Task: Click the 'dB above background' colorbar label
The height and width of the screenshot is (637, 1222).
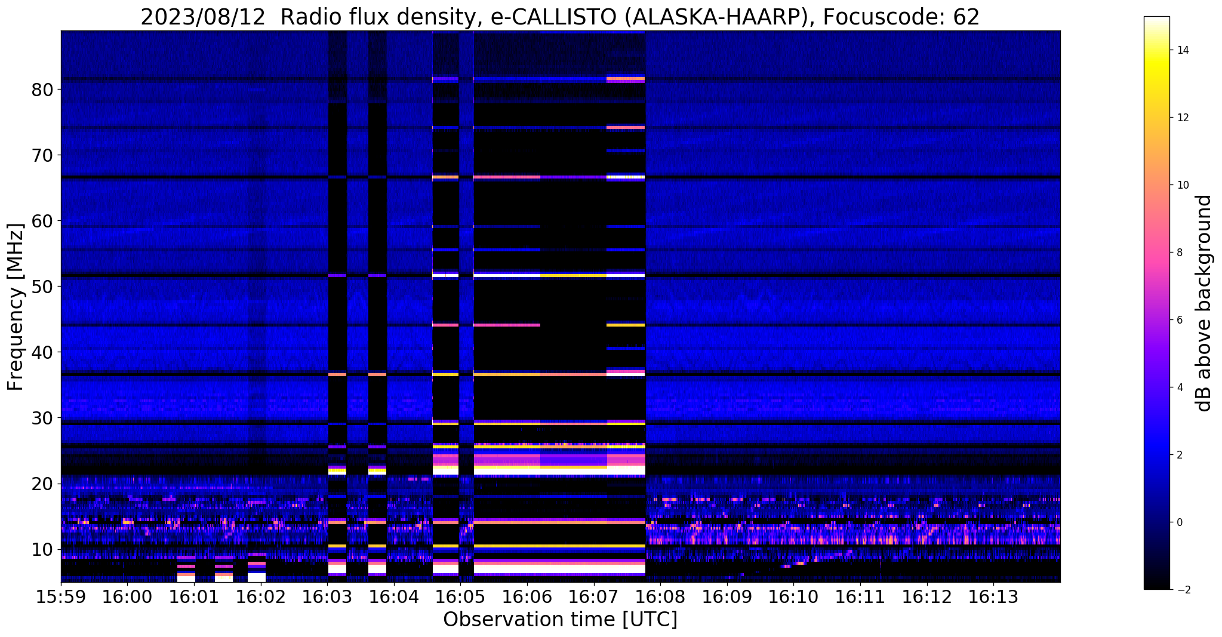Action: 1204,303
